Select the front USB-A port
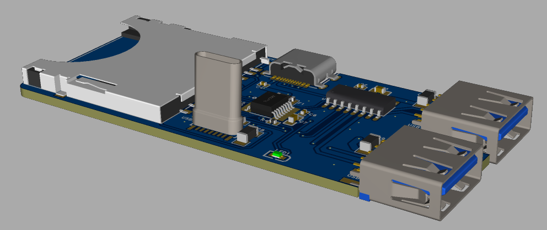Viewport: 547px width, 230px height. tap(420, 173)
